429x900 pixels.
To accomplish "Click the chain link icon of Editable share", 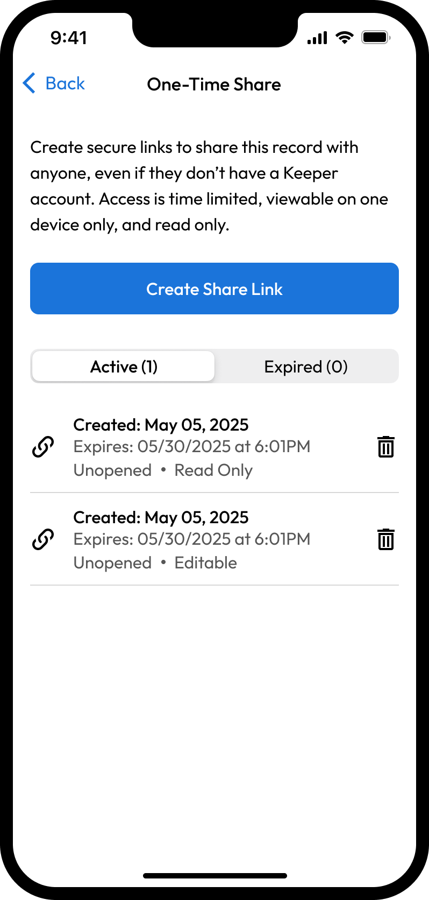I will pos(43,539).
